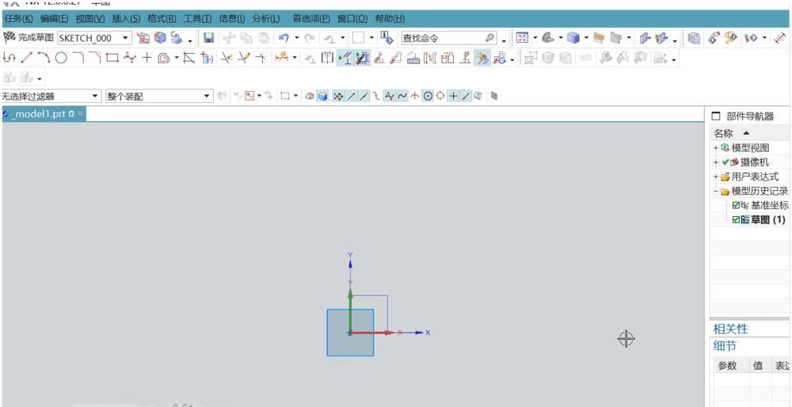Select the Chamfer sketch tool
Screen dimensions: 792x407
pyautogui.click(x=95, y=58)
